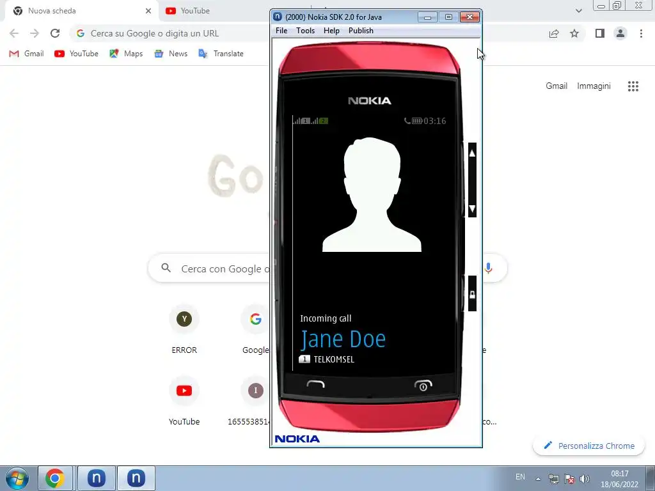
Task: Open News bookmark
Action: coord(171,54)
